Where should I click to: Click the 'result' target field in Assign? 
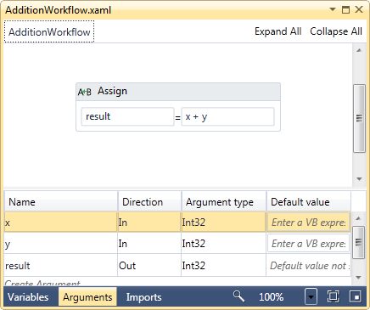pos(127,116)
